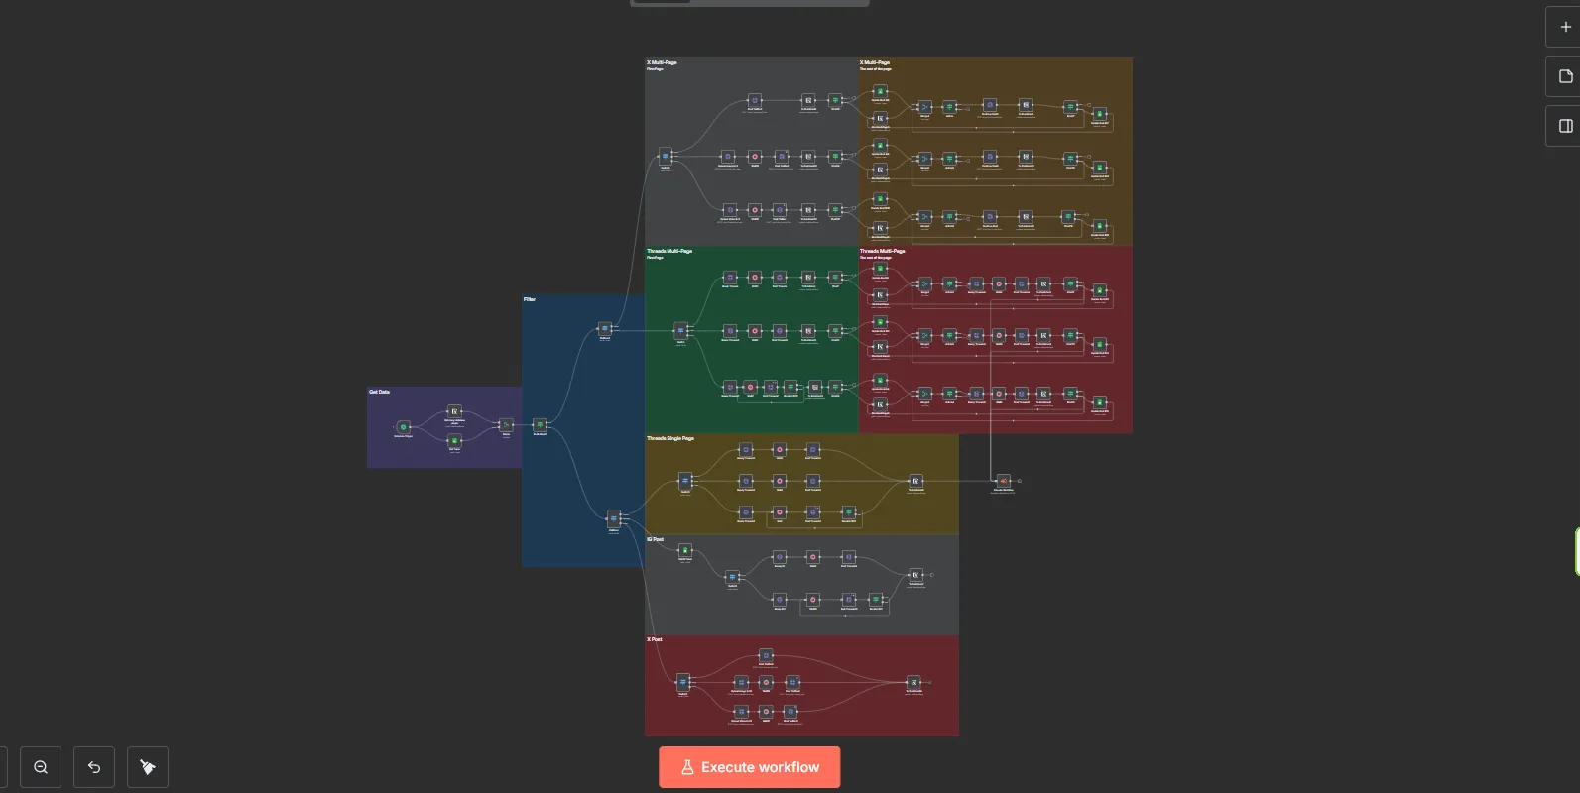The width and height of the screenshot is (1580, 793).
Task: Select the X Post sticky note label
Action: (655, 640)
